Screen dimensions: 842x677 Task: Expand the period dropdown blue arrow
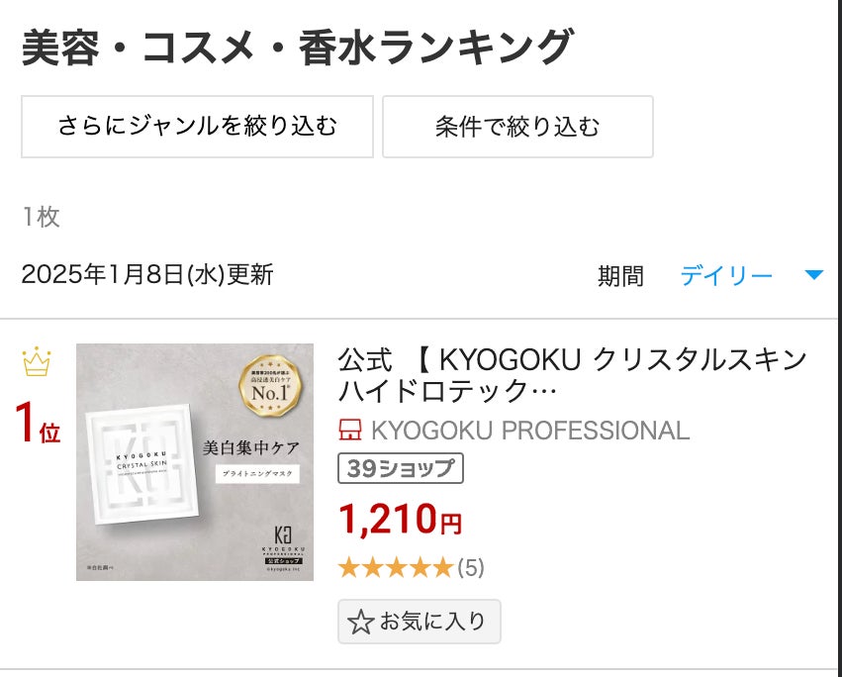click(814, 275)
